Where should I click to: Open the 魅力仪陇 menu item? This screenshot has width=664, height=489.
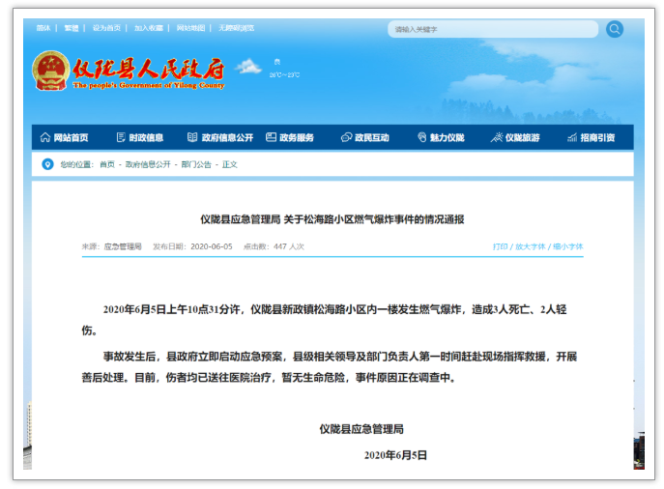pos(447,137)
